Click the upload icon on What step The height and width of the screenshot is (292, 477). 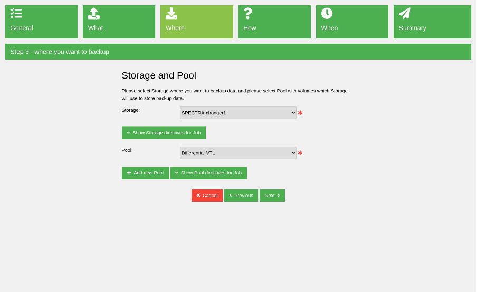(x=94, y=13)
